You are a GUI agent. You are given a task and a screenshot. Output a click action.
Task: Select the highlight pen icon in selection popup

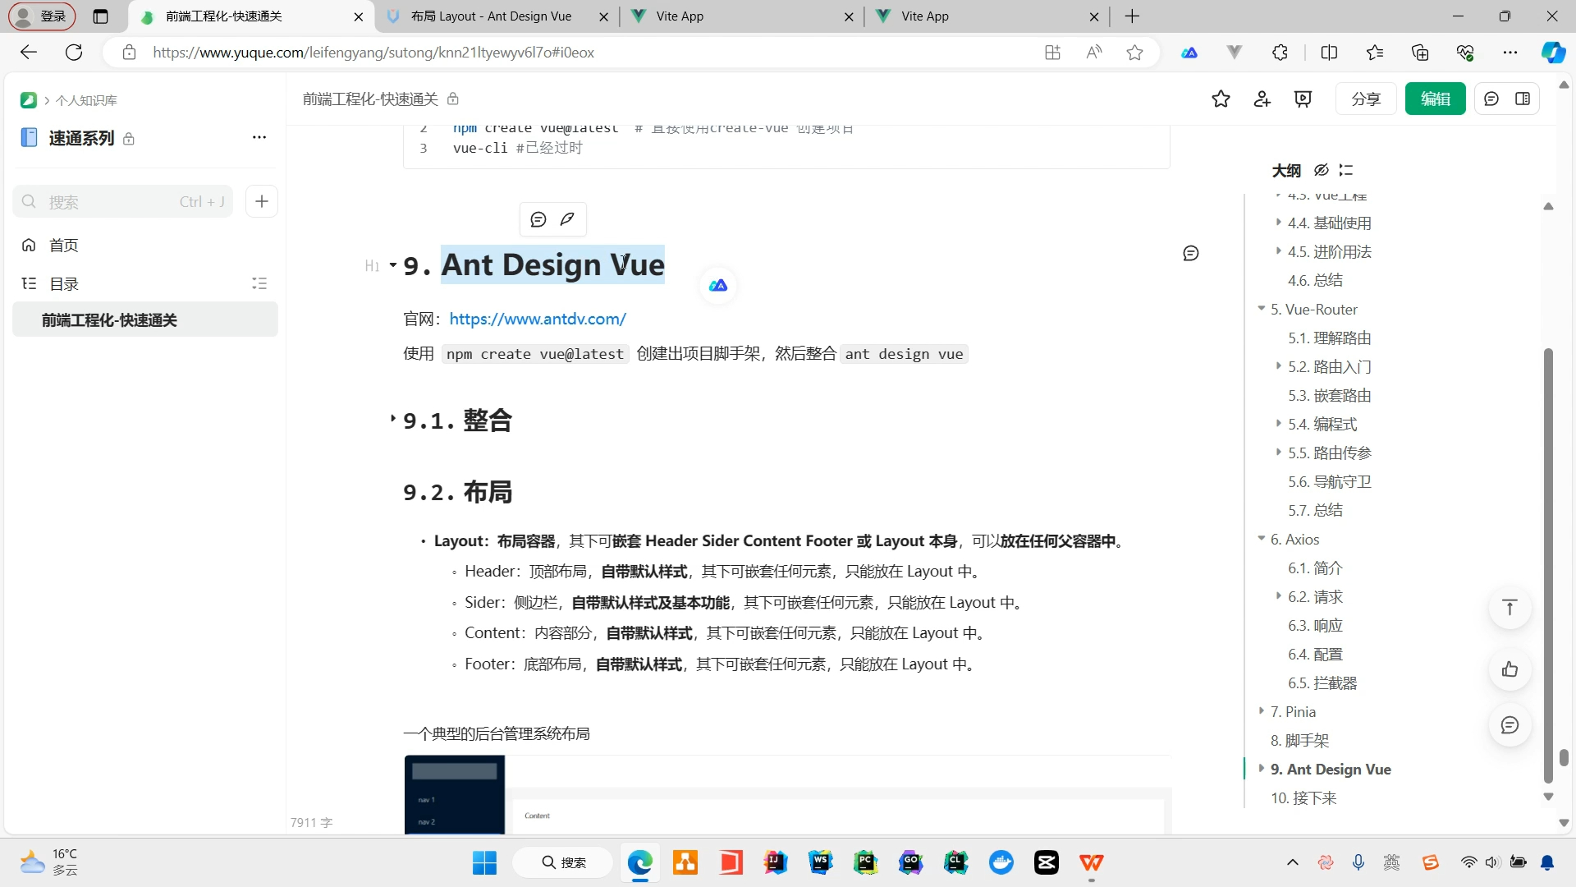(x=567, y=218)
